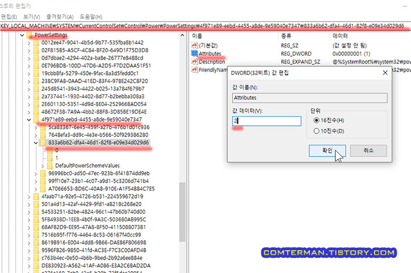Click folder icon of 5ca83367-6e45-459f-a27b-476b1d01c936
The image size is (411, 273).
(43, 127)
